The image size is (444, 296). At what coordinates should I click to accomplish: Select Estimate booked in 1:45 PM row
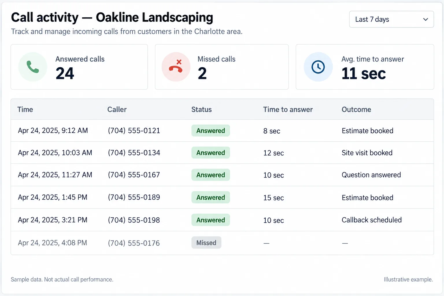click(367, 198)
